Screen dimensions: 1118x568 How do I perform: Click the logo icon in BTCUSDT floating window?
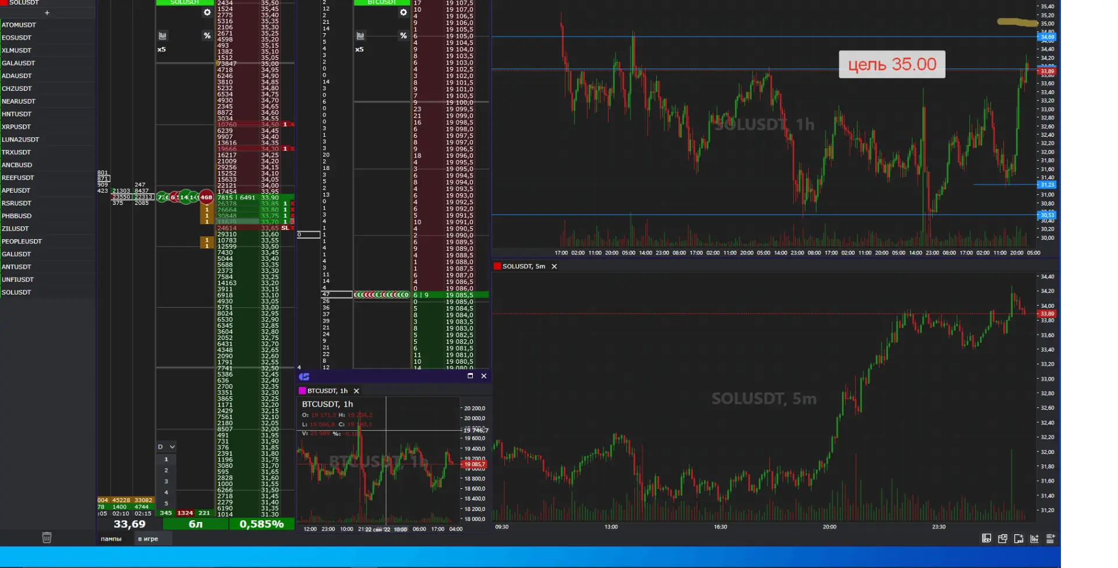(304, 377)
